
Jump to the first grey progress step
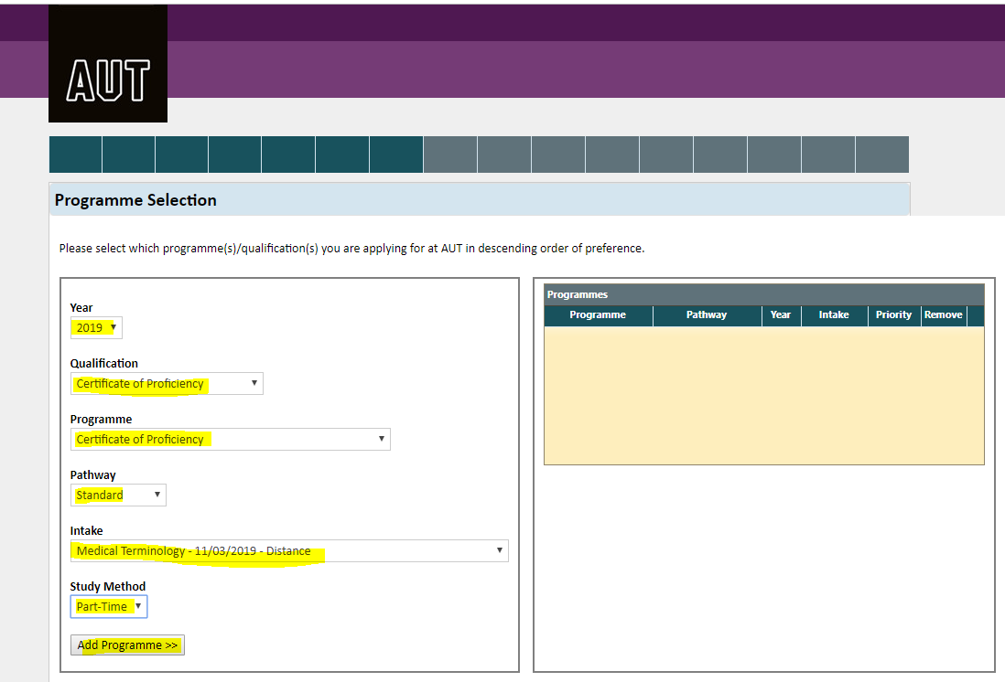click(x=450, y=155)
